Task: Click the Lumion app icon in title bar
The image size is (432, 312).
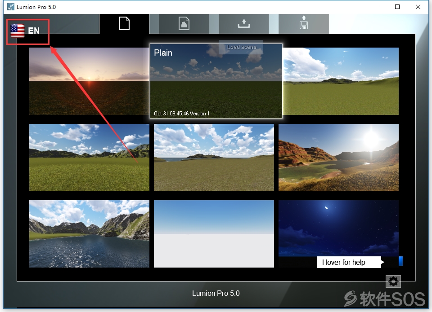Action: click(x=11, y=7)
